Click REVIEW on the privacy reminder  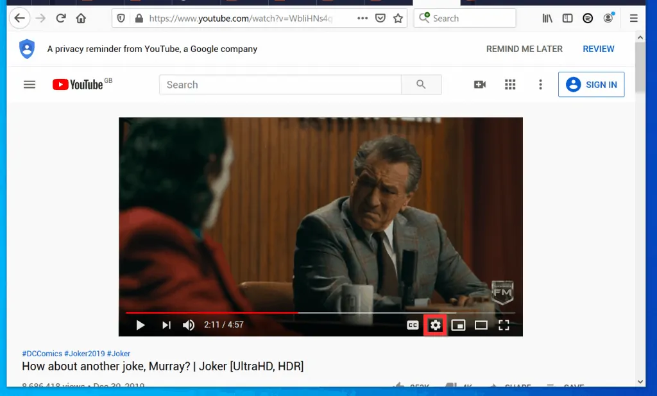(x=599, y=49)
